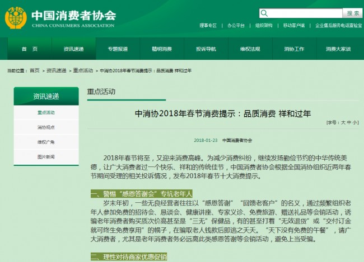Open the 组织架构 link
This screenshot has height=262, width=364.
264,26
